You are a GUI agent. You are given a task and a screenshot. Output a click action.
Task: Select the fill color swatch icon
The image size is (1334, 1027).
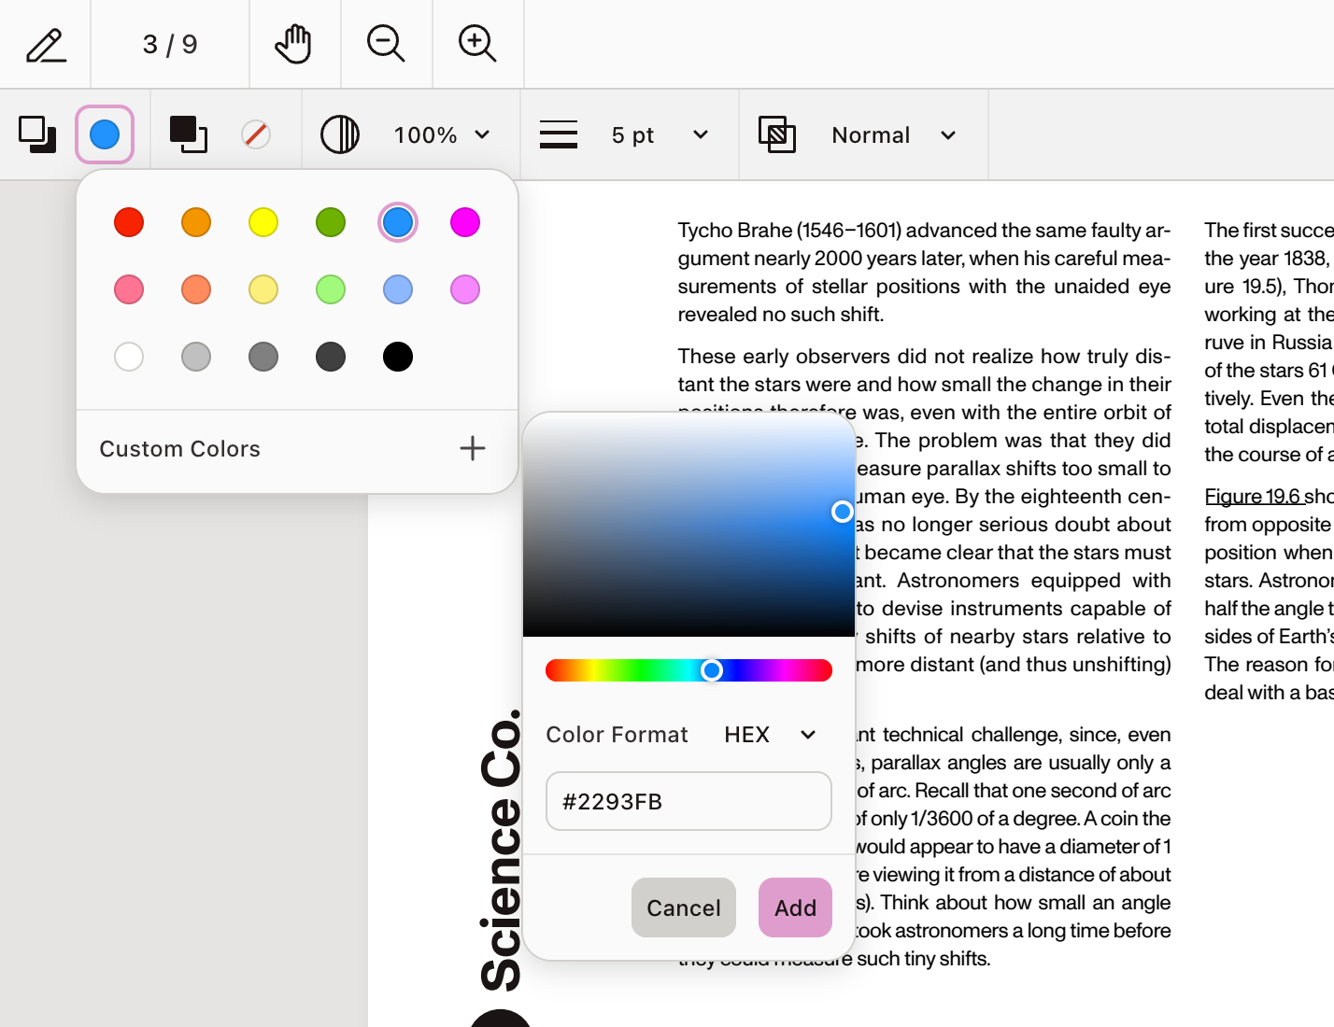(188, 134)
